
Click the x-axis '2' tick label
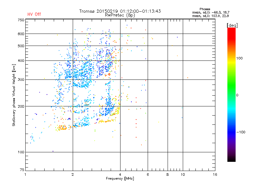coord(73,174)
